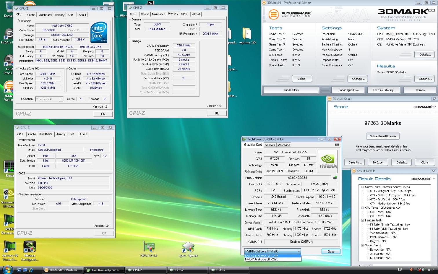Viewport: 438px width, 274px height.
Task: Open the Recycle Bin desktop icon
Action: point(9,9)
